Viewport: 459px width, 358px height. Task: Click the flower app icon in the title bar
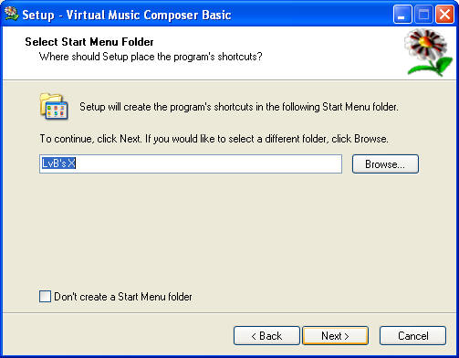click(11, 14)
